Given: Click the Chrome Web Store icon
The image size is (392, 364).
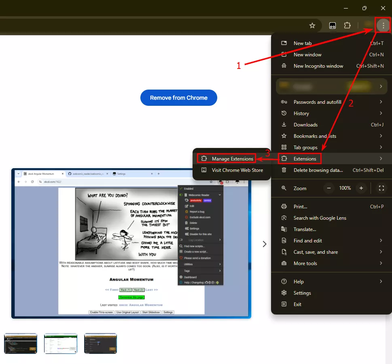Looking at the screenshot, I should pyautogui.click(x=204, y=170).
